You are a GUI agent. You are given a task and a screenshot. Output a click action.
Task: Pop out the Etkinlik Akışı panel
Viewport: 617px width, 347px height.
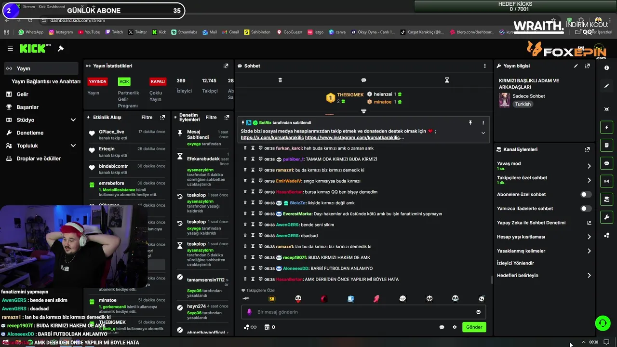point(162,117)
